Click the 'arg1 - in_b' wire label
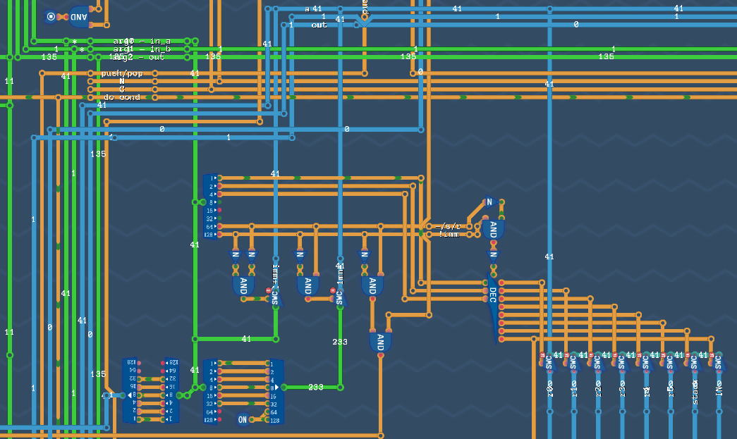The height and width of the screenshot is (439, 737). tap(142, 49)
